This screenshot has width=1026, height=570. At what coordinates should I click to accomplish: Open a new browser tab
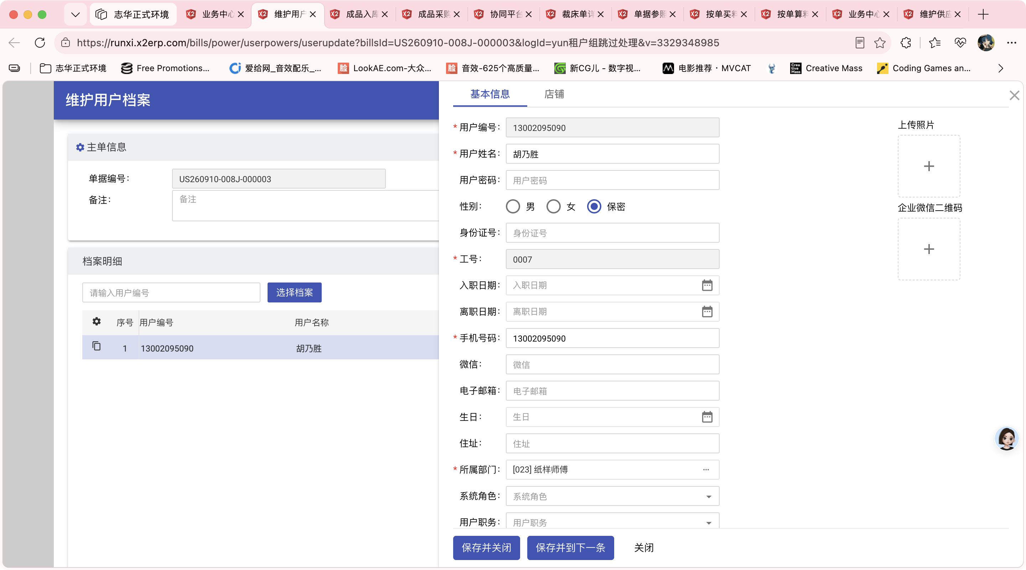point(983,14)
